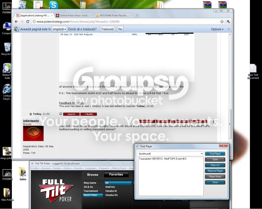262x209 pixels.
Task: Click 'reply post' button
Action: pos(147,121)
